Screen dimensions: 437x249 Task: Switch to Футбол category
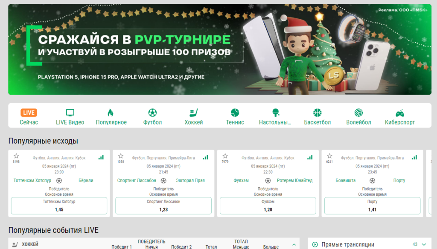point(152,116)
